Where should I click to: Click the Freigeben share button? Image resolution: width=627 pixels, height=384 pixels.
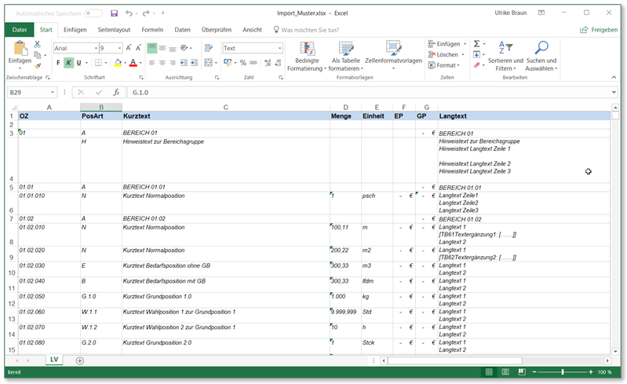pos(598,29)
